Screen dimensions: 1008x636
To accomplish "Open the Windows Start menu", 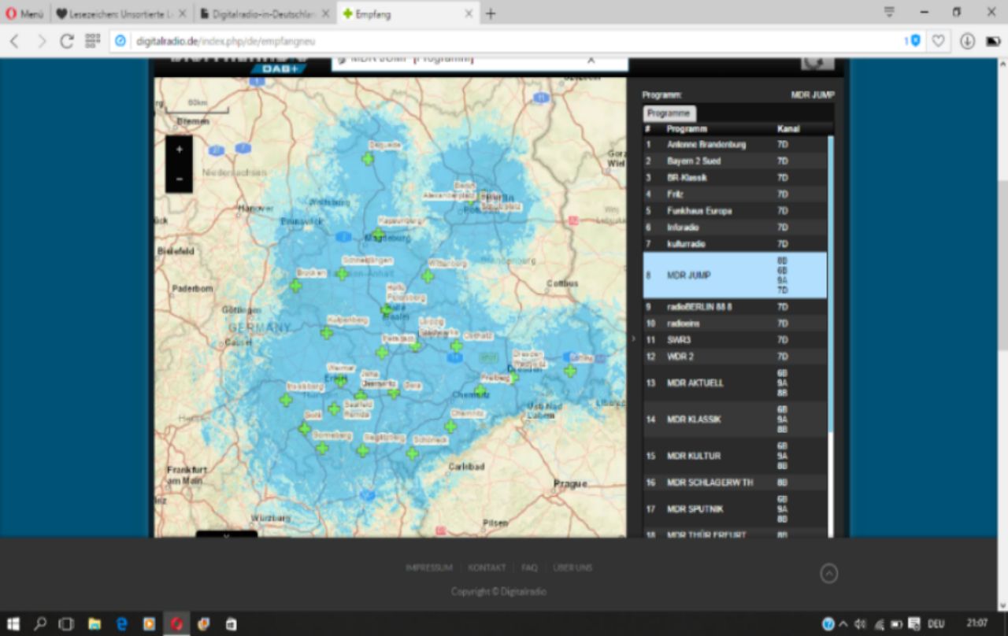I will coord(13,624).
